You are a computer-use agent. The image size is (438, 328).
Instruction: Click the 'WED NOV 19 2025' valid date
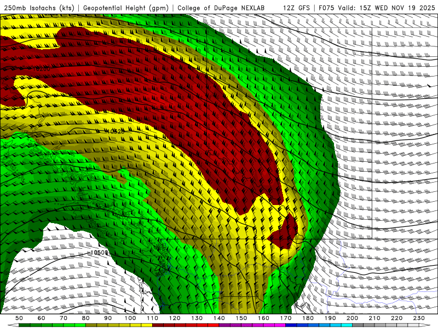coord(405,8)
